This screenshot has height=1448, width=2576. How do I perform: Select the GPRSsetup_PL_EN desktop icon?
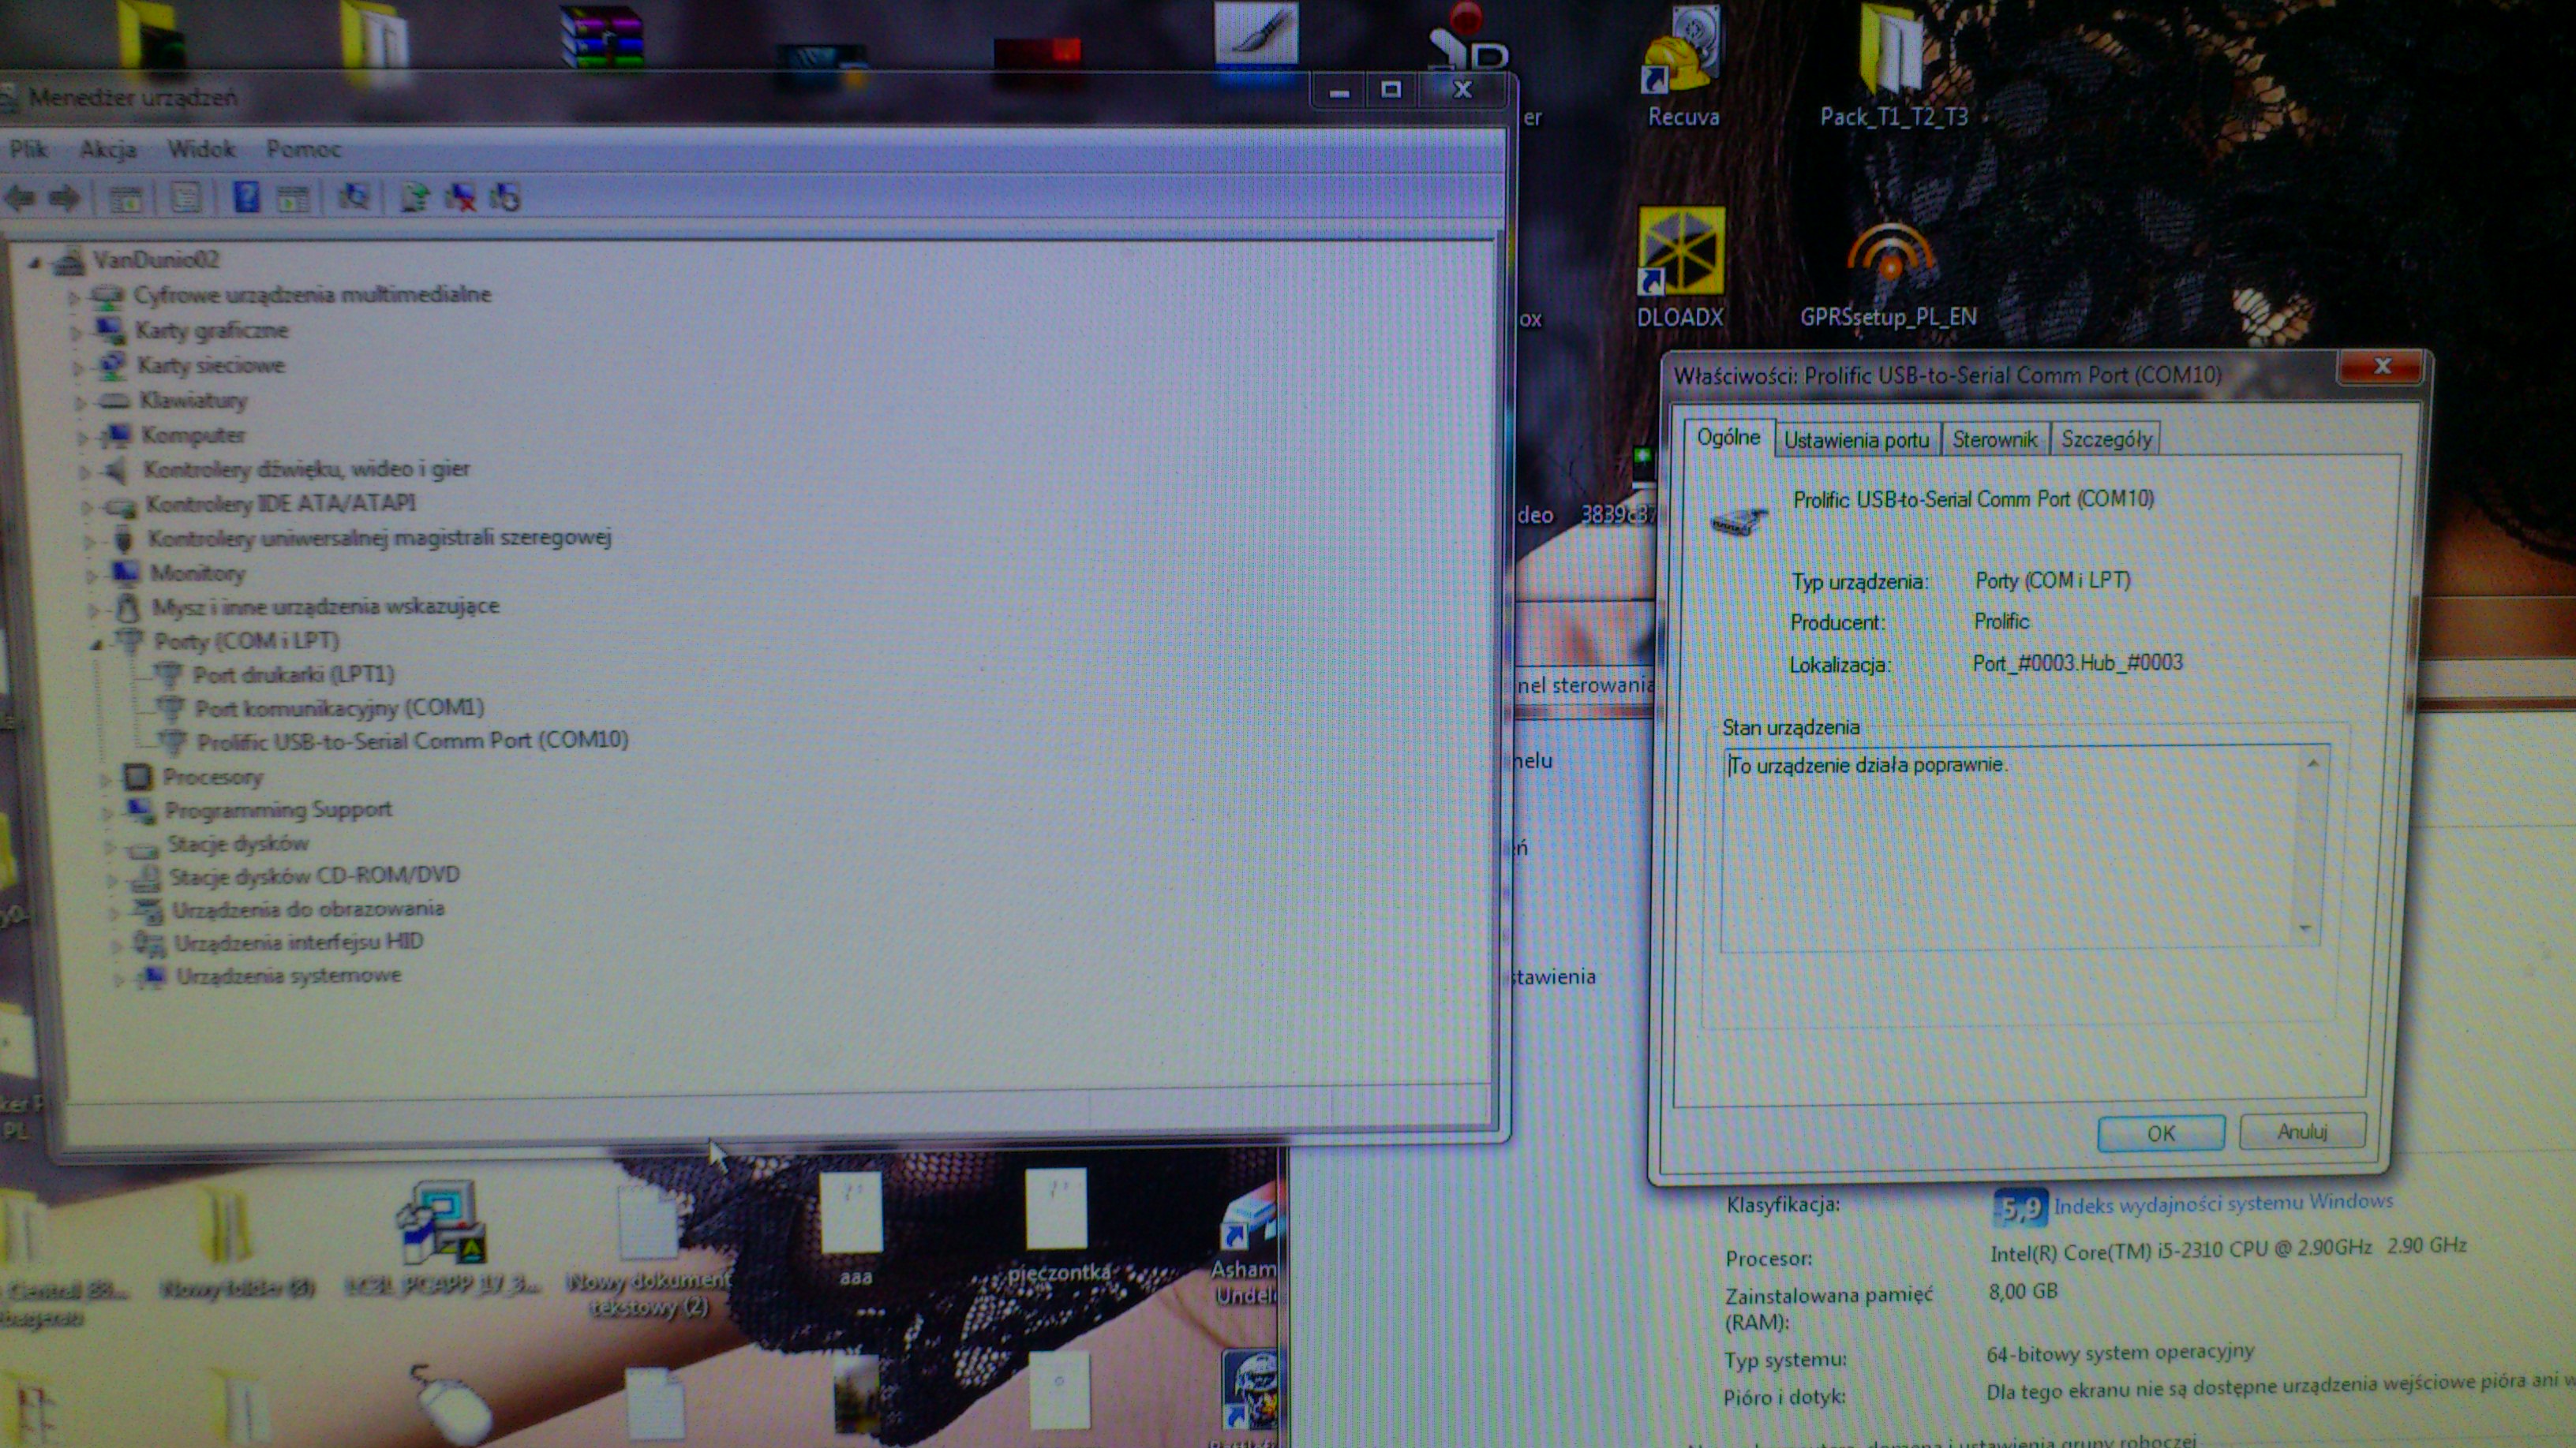(1888, 274)
